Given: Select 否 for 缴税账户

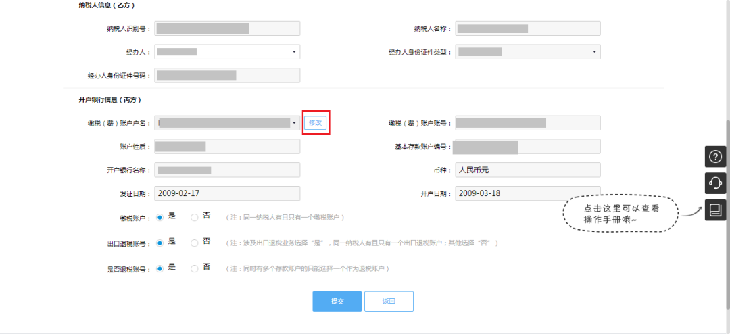Looking at the screenshot, I should pyautogui.click(x=195, y=217).
